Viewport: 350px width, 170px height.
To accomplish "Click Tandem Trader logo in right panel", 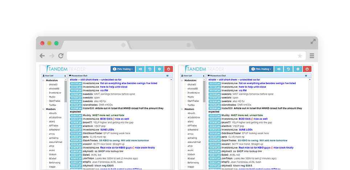I will pos(204,69).
